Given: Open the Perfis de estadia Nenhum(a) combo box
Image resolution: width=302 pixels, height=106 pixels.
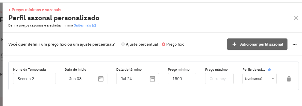Looking at the screenshot, I should click(x=260, y=79).
